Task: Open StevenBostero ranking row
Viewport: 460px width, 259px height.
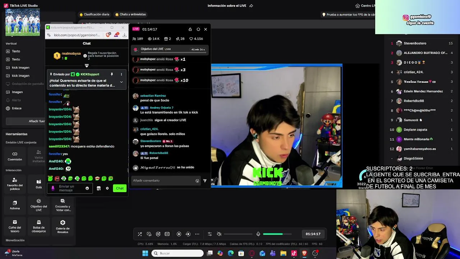Action: pos(422,43)
